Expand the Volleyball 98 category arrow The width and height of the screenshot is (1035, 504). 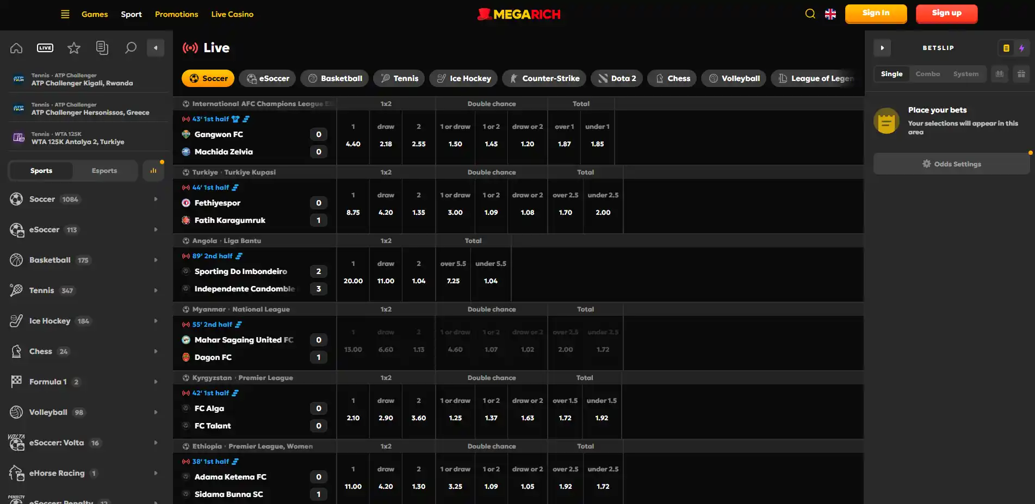pos(156,412)
